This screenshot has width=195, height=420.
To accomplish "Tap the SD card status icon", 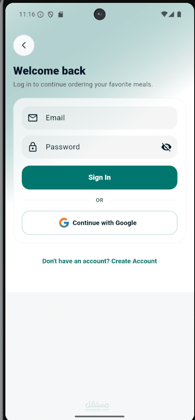I will (61, 14).
